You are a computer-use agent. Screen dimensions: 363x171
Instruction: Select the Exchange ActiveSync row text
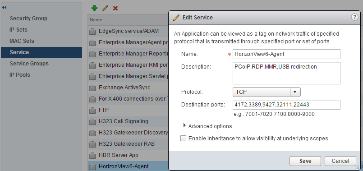click(x=124, y=88)
